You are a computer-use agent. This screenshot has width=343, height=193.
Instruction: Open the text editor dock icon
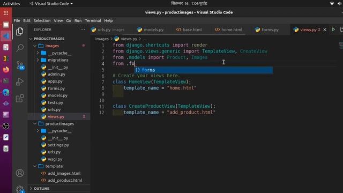(6, 137)
